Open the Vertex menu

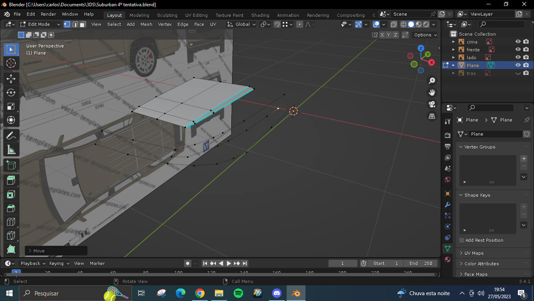(165, 24)
